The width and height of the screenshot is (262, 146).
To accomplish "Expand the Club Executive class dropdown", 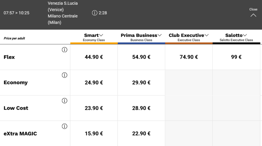I will (x=189, y=36).
